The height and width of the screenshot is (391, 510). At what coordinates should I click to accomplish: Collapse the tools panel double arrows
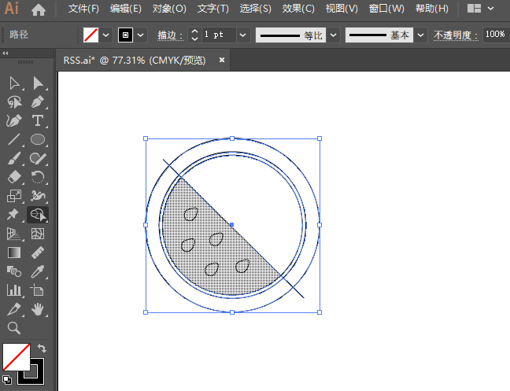[6, 53]
